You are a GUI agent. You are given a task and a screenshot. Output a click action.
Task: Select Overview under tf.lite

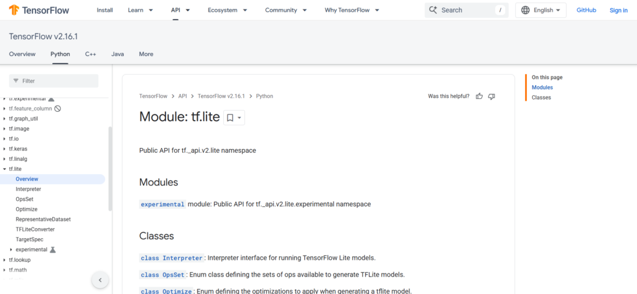(x=27, y=178)
